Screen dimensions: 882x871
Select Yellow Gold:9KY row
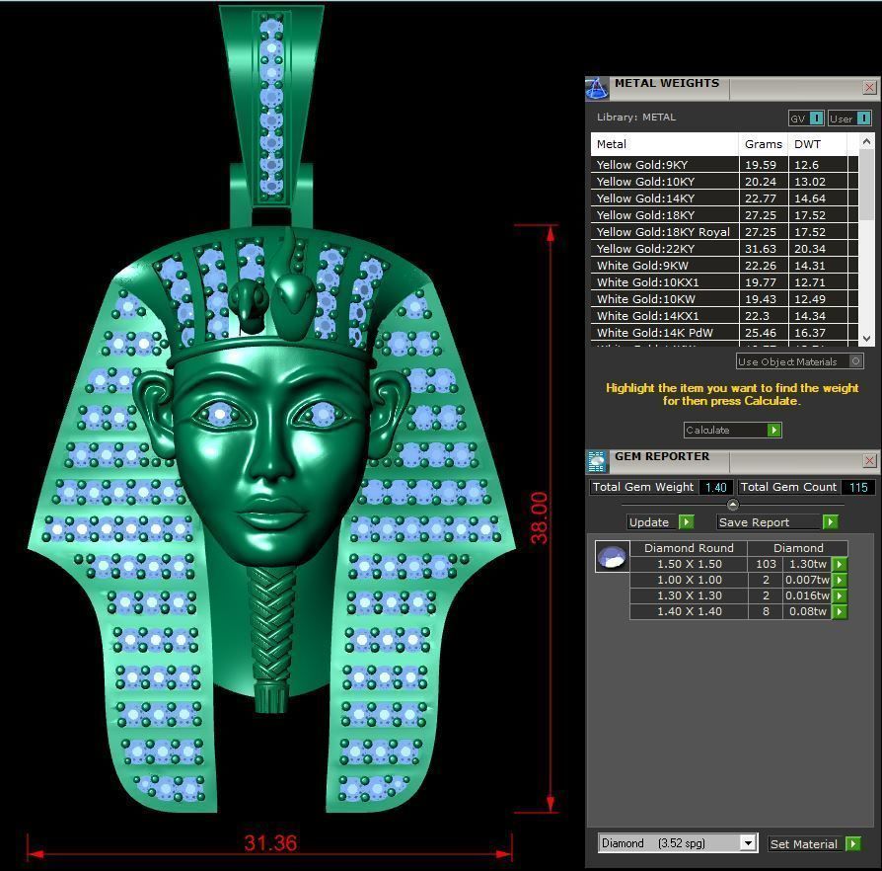pos(724,164)
